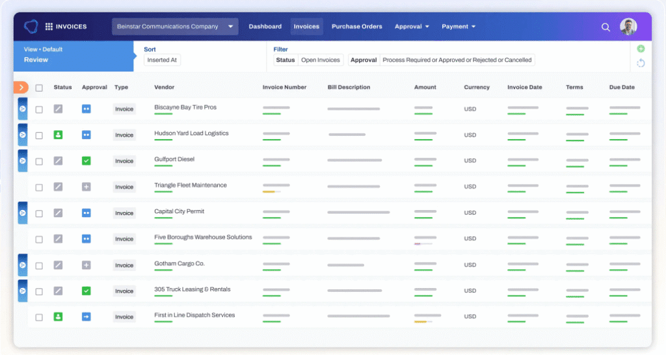The width and height of the screenshot is (666, 355).
Task: Select the Invoices tab
Action: click(306, 26)
